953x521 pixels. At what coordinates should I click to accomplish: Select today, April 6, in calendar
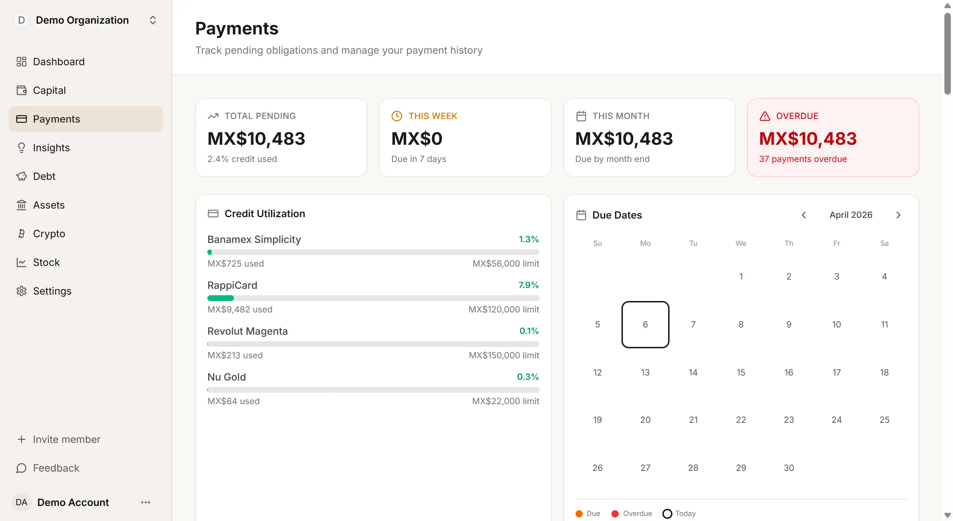645,324
